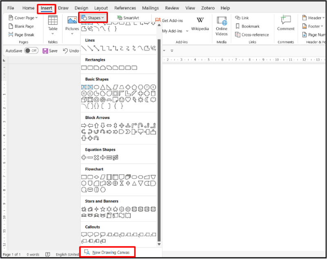The height and width of the screenshot is (259, 327).
Task: Switch to the Design tab
Action: point(81,8)
